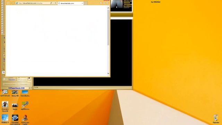222x125 pixels.
Task: Open a new browser tab
Action: point(86,3)
